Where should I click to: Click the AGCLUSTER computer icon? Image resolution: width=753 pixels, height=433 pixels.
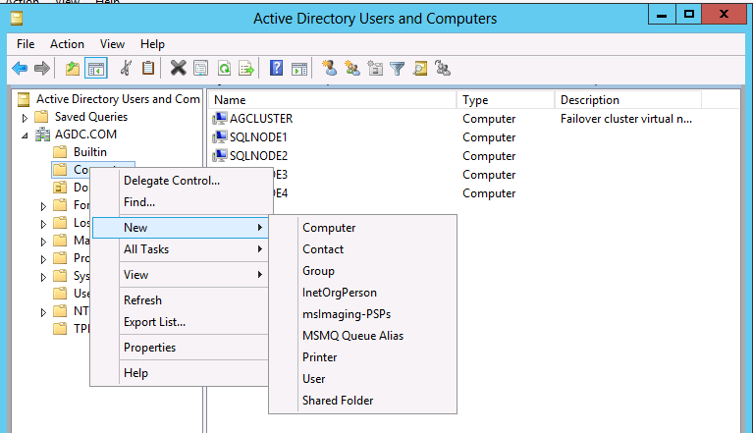pyautogui.click(x=220, y=118)
